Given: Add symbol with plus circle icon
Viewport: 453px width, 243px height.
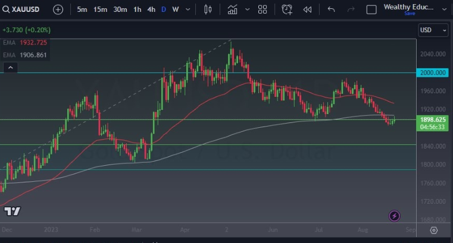Looking at the screenshot, I should coord(58,10).
